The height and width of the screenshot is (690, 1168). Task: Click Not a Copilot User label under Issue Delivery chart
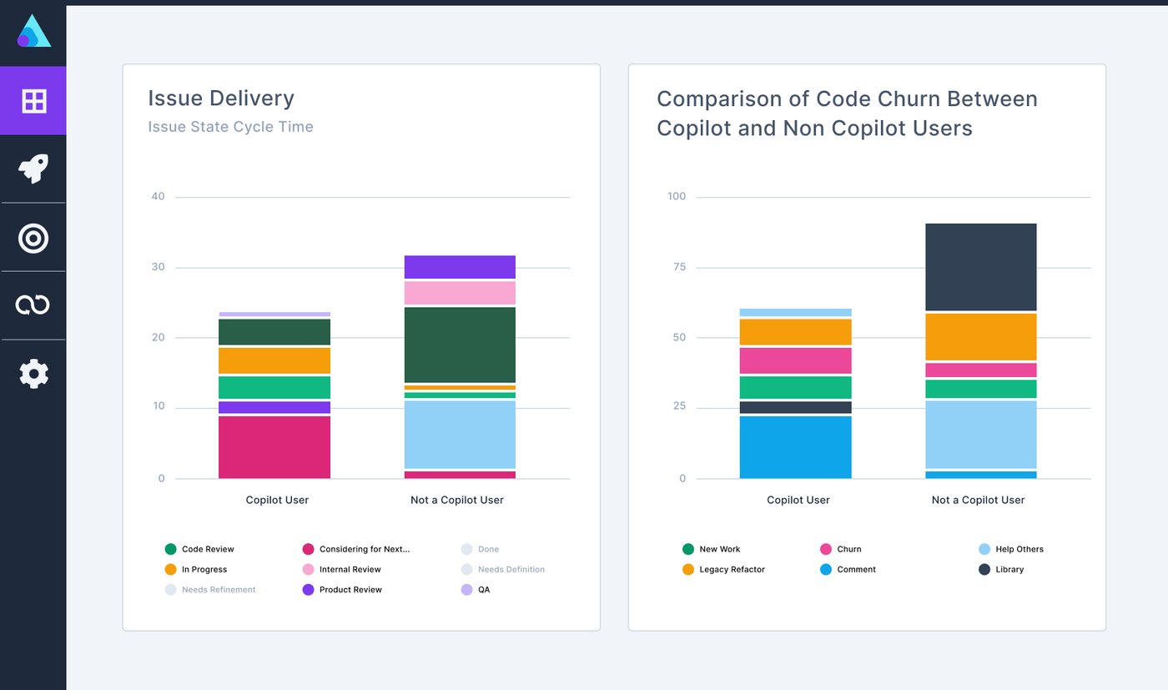point(457,500)
